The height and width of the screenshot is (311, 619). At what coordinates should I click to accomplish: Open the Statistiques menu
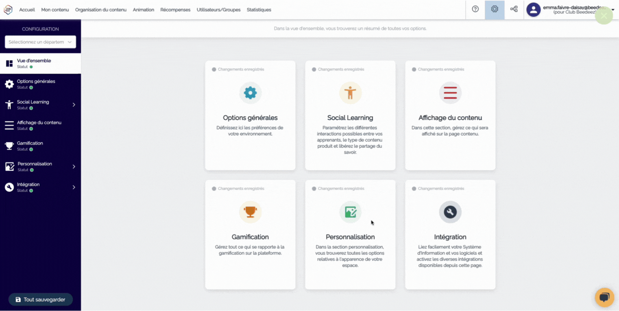point(259,10)
